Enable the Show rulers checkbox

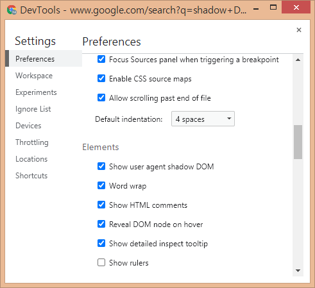101,262
